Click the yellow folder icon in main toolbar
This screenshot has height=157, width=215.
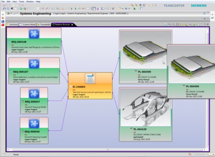[x=120, y=9]
